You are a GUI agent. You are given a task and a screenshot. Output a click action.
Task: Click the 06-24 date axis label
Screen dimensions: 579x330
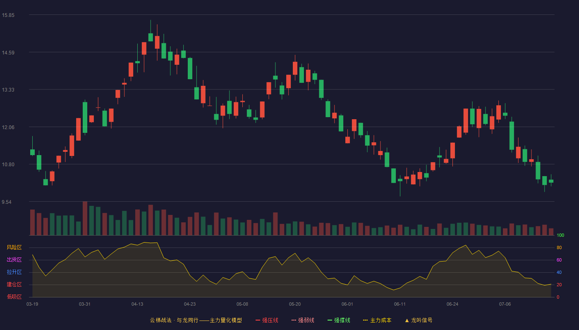[452, 304]
